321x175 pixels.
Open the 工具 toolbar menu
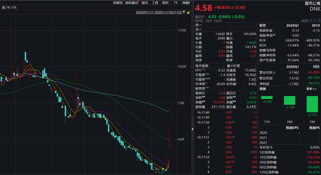click(155, 3)
